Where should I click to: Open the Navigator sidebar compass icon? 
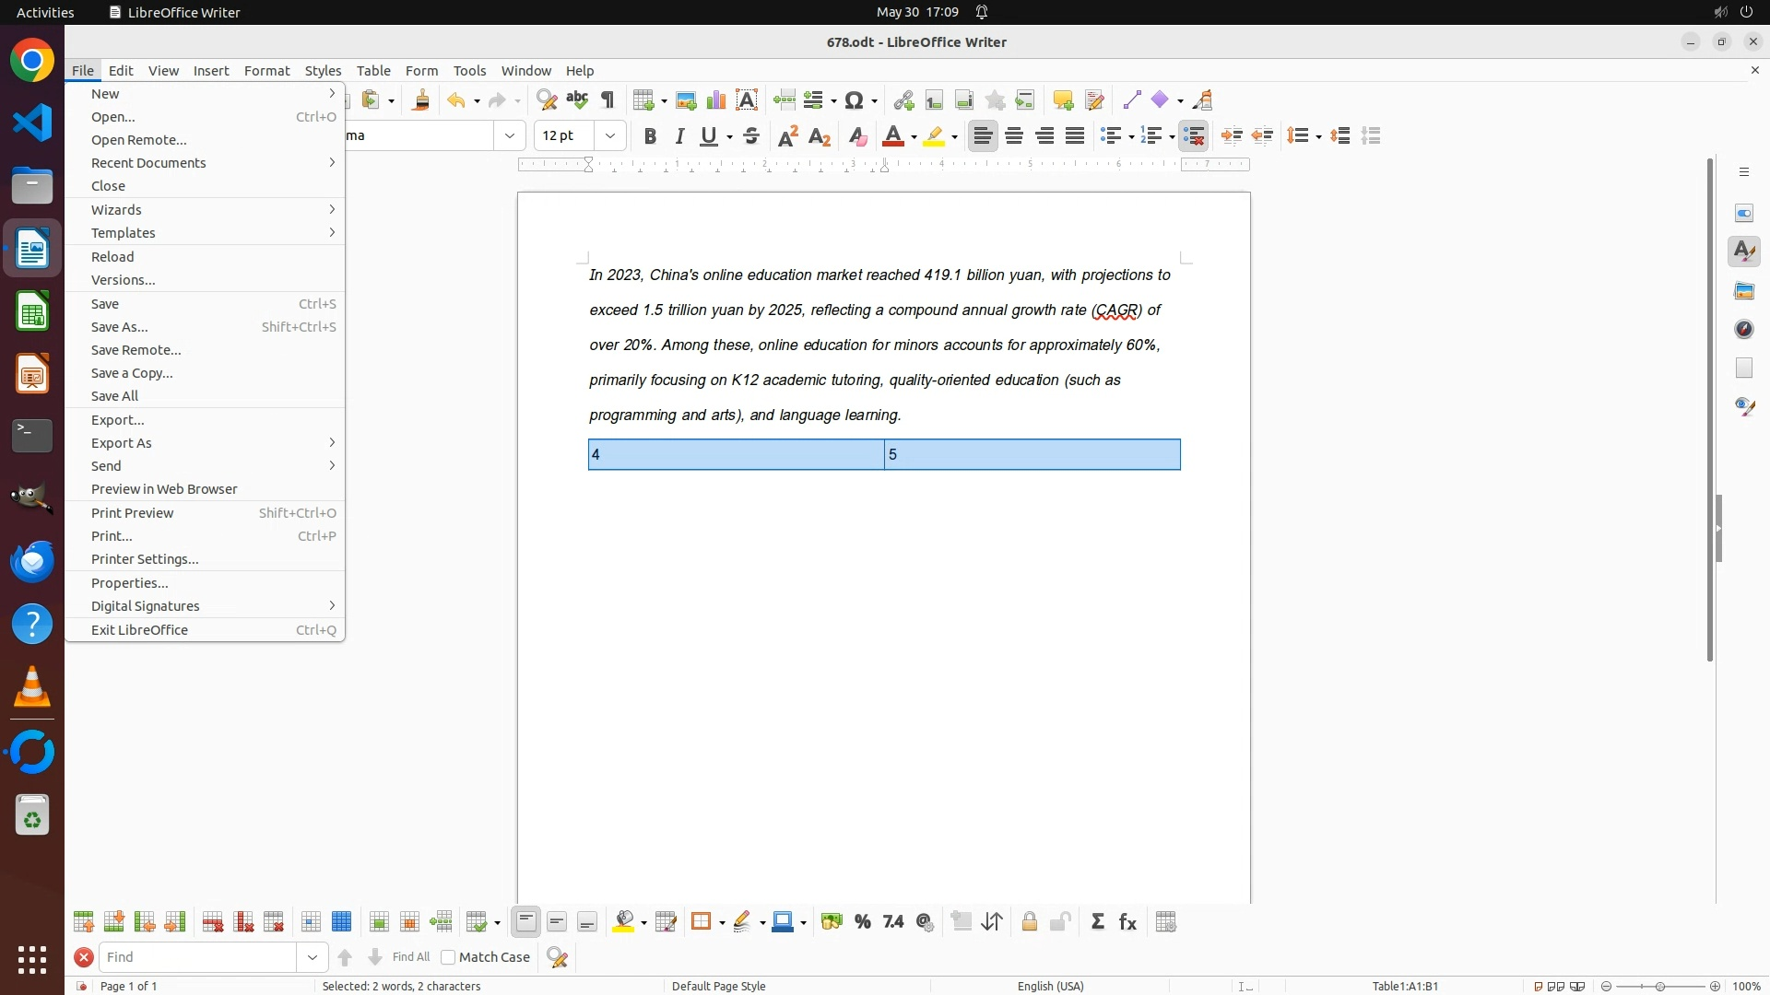click(x=1744, y=330)
